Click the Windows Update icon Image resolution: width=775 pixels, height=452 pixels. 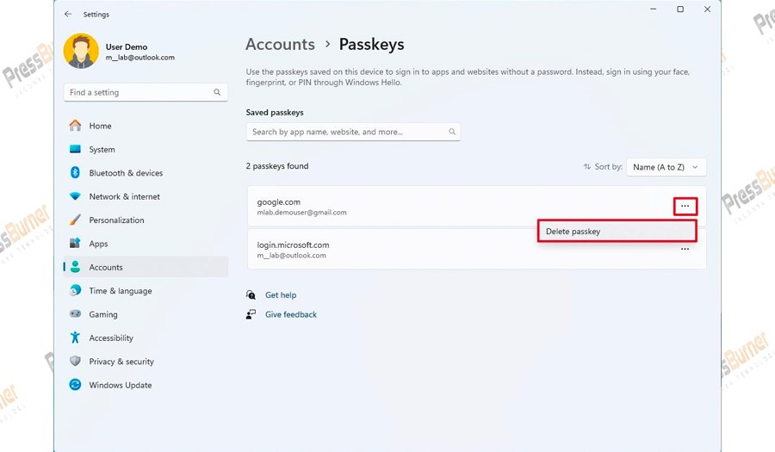[75, 385]
